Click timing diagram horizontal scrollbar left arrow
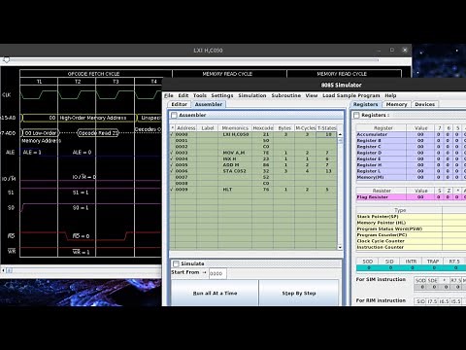 coord(3,270)
